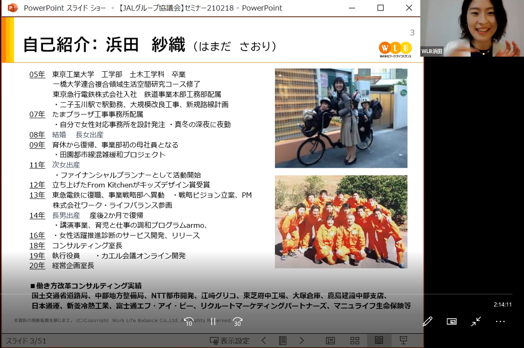Switch to normal view icon
Screen dimensions: 524x348
pos(330,340)
